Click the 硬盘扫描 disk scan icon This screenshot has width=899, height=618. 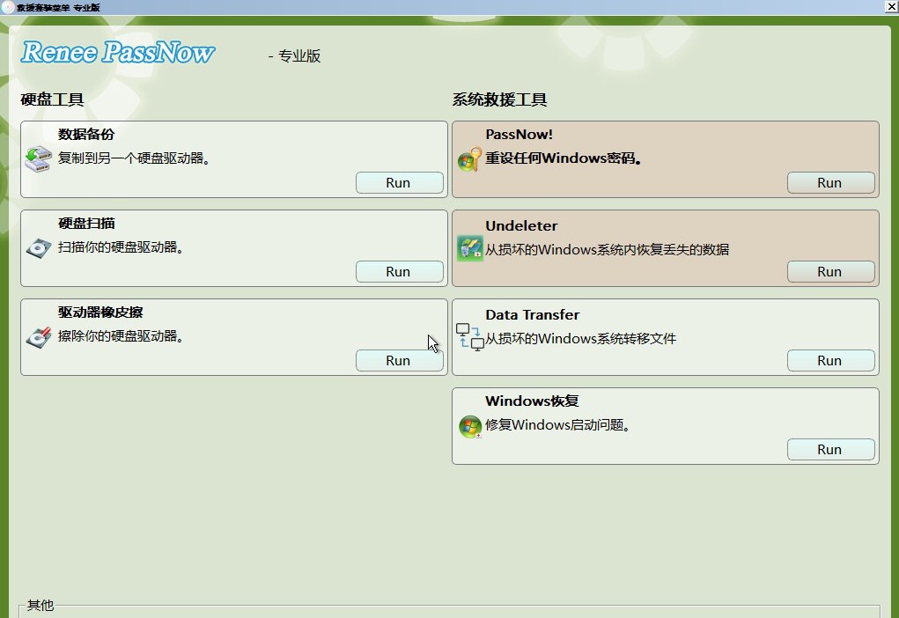click(x=39, y=248)
